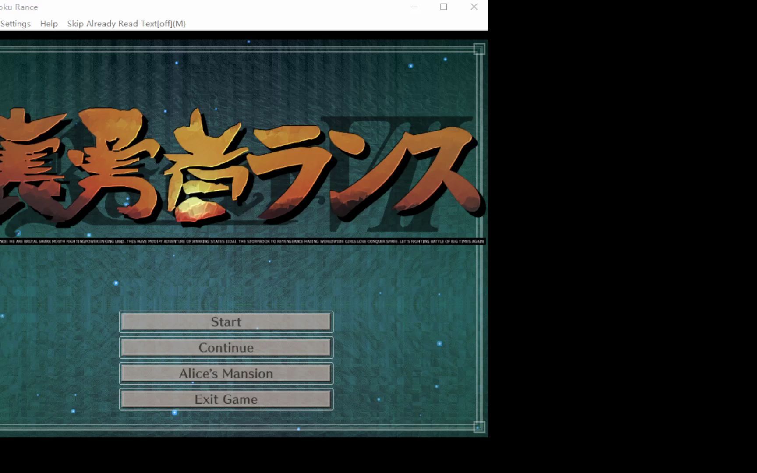Open the Settings menu
Viewport: 757px width, 473px height.
tap(15, 24)
